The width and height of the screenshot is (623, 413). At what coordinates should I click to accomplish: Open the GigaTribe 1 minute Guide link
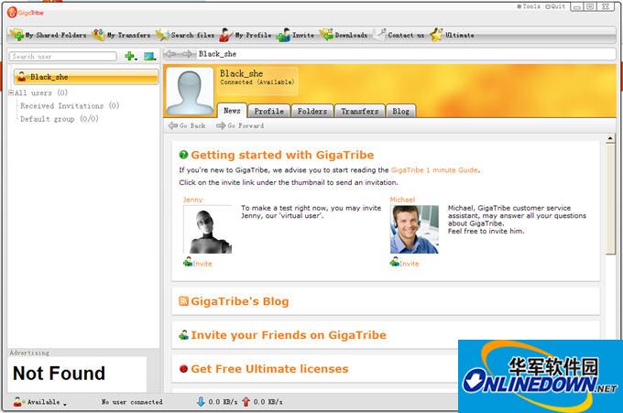(434, 169)
